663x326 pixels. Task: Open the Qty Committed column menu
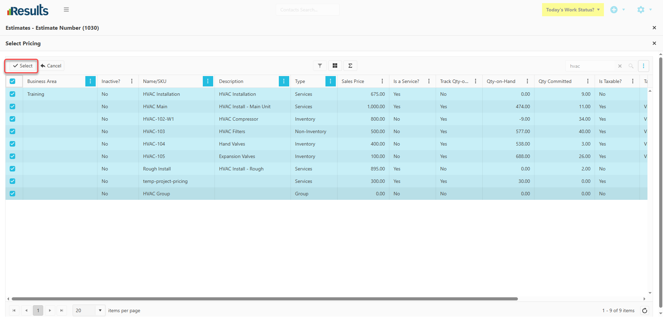click(588, 81)
